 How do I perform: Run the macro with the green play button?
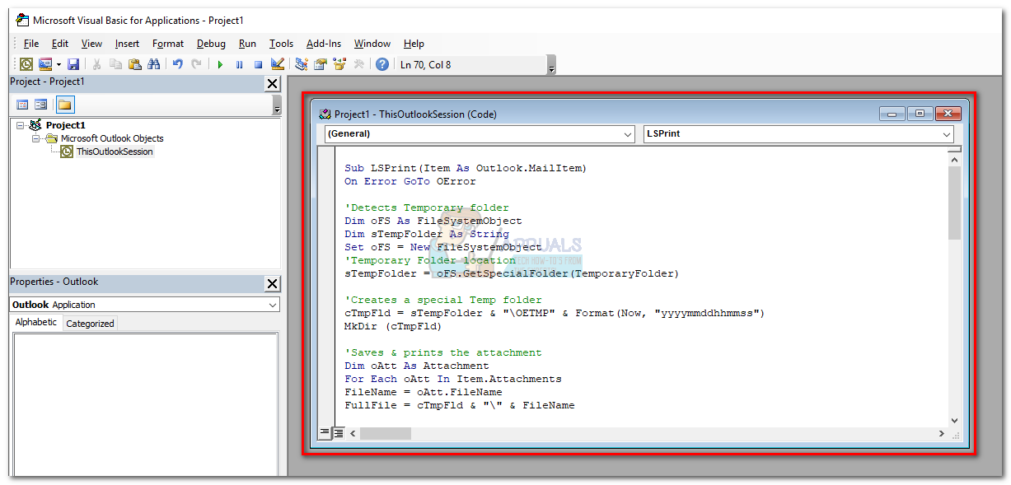220,64
